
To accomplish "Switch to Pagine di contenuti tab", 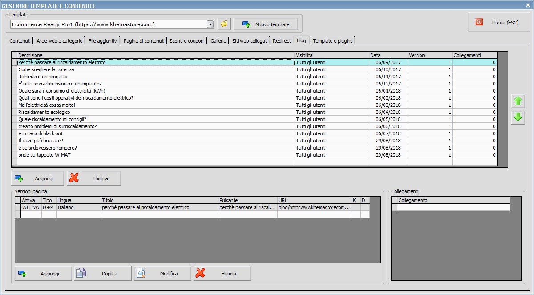I will tap(144, 40).
